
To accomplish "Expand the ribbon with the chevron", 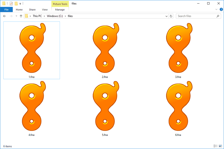I will [x=216, y=10].
